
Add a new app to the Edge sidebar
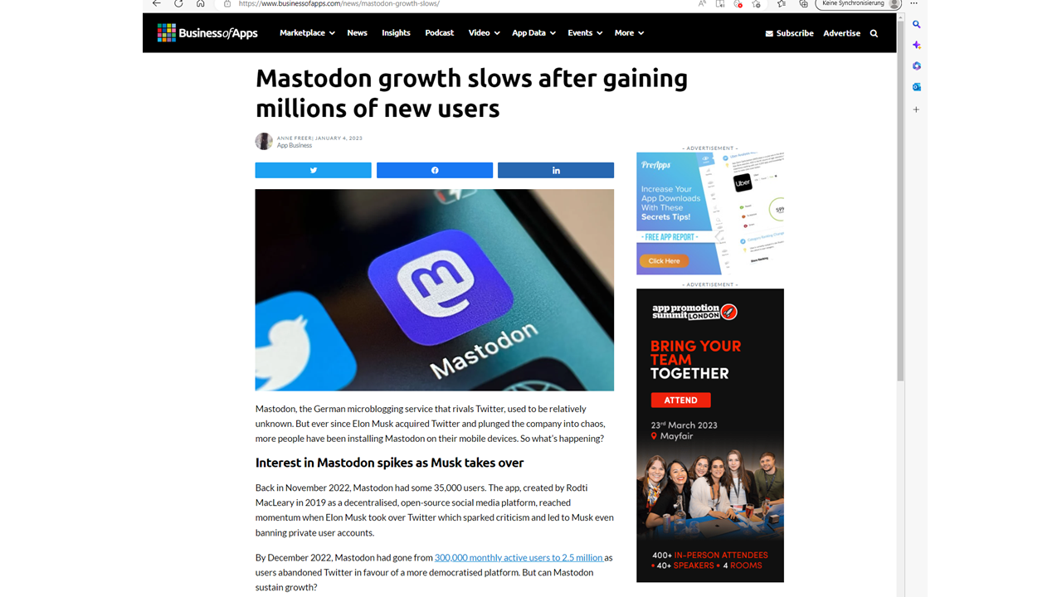click(x=917, y=109)
